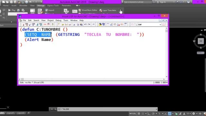
Task: Click the Help question mark icon
Action: coord(53,24)
